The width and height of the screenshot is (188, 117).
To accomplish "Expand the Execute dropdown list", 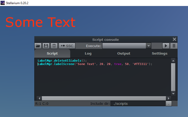I will [148, 46].
